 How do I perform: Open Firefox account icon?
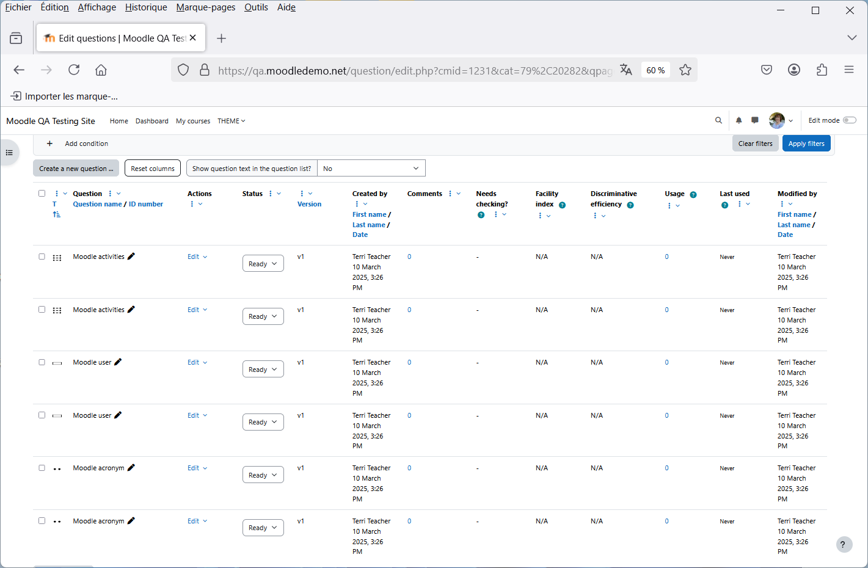pos(794,70)
